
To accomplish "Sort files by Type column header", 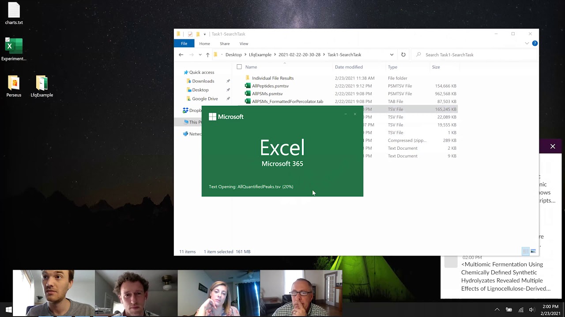I will 392,67.
